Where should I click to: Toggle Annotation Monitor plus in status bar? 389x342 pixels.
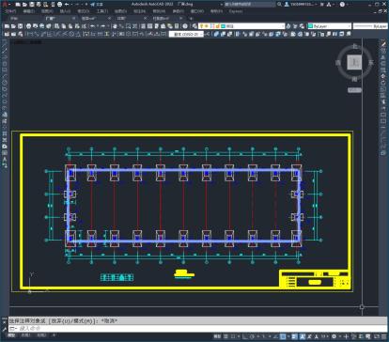pos(347,336)
